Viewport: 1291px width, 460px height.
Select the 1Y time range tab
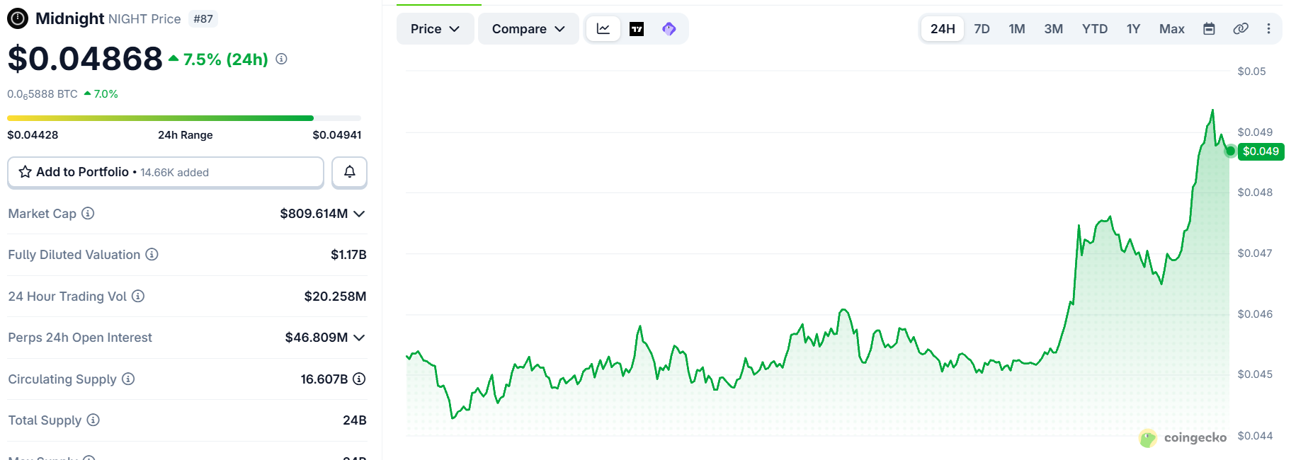tap(1133, 29)
